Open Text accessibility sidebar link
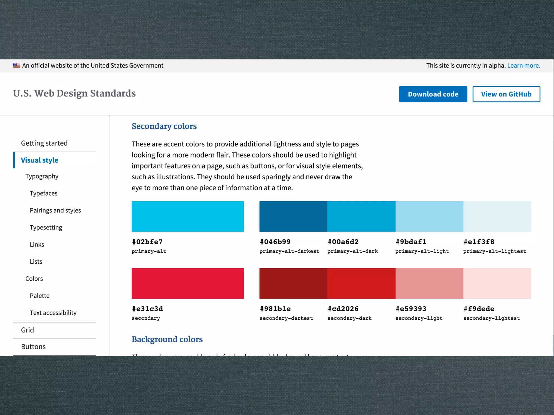Screen dimensions: 554x415 coord(53,313)
